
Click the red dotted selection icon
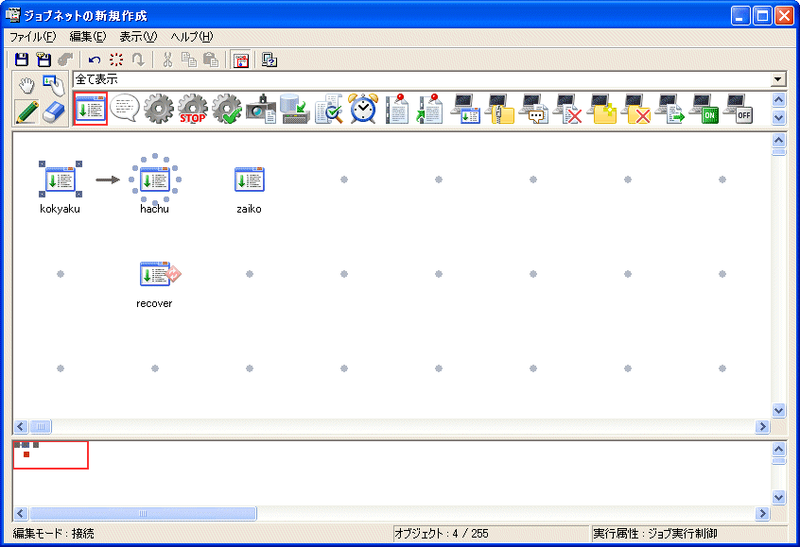[x=116, y=60]
